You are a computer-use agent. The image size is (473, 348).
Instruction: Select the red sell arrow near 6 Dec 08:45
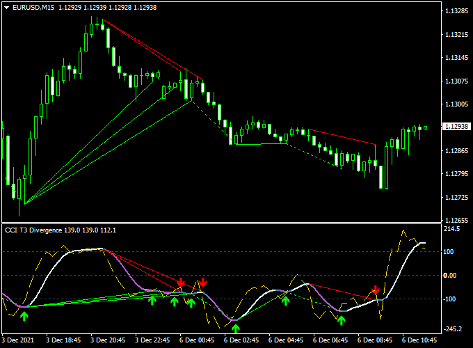(x=376, y=290)
